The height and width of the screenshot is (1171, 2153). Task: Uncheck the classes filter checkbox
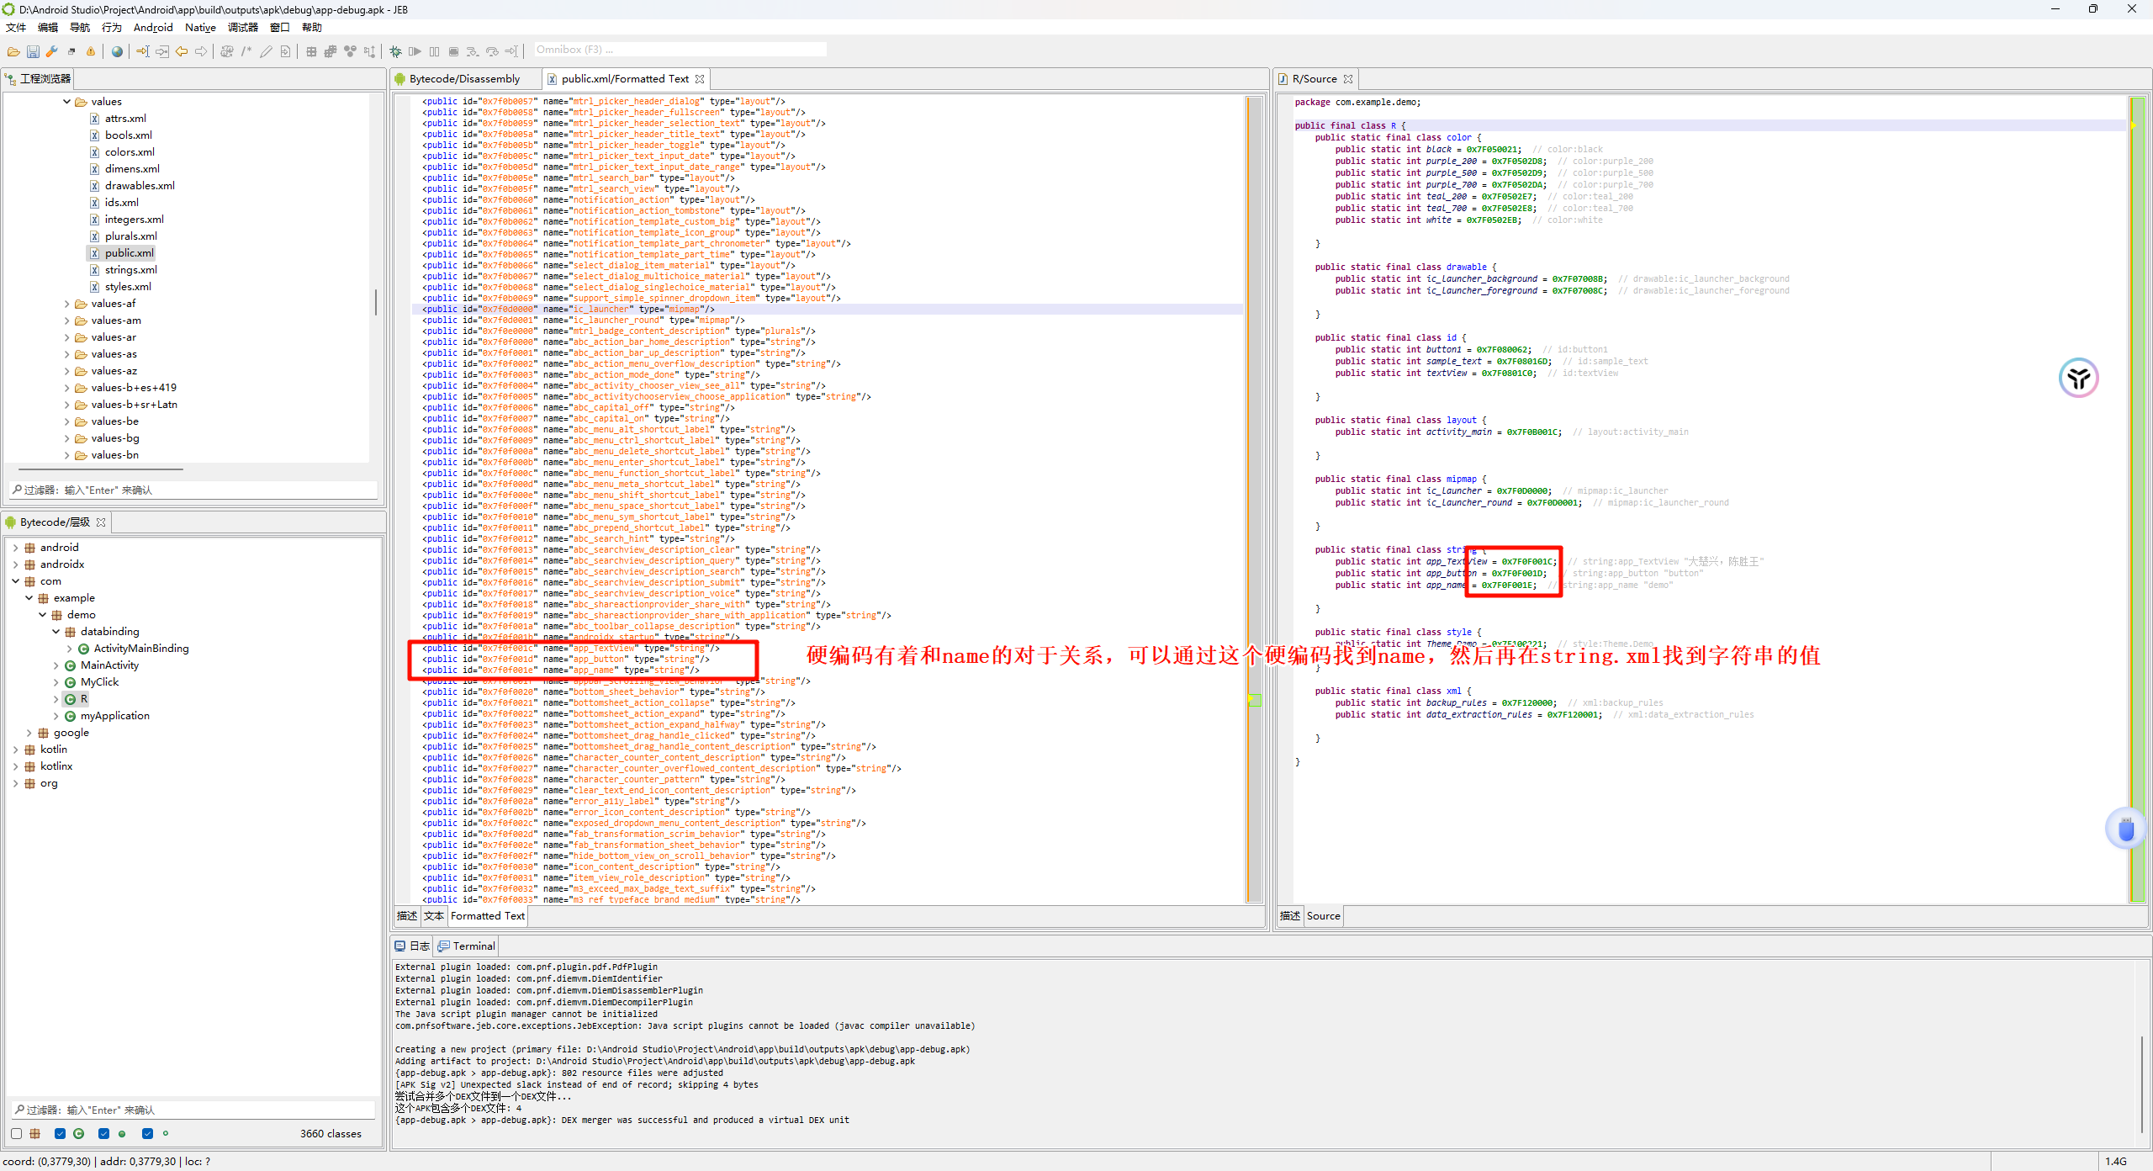60,1134
